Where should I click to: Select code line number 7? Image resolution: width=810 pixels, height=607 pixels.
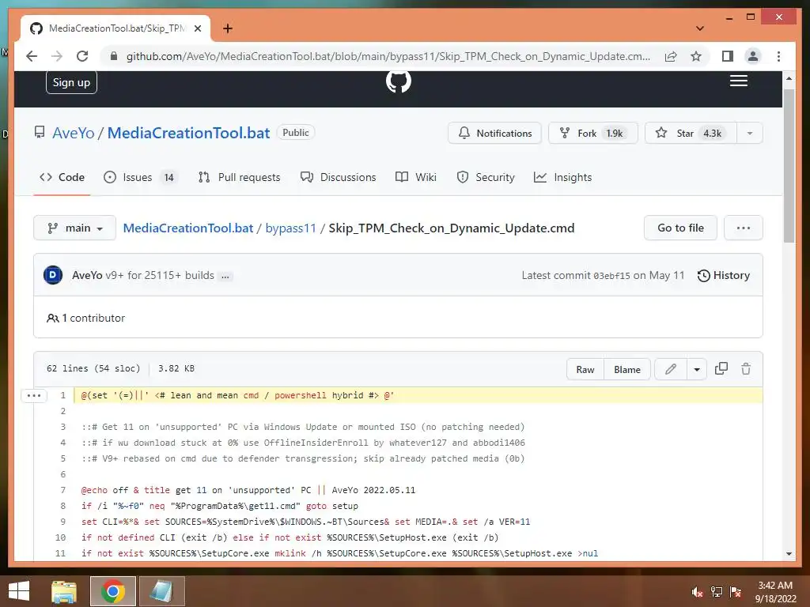coord(63,490)
